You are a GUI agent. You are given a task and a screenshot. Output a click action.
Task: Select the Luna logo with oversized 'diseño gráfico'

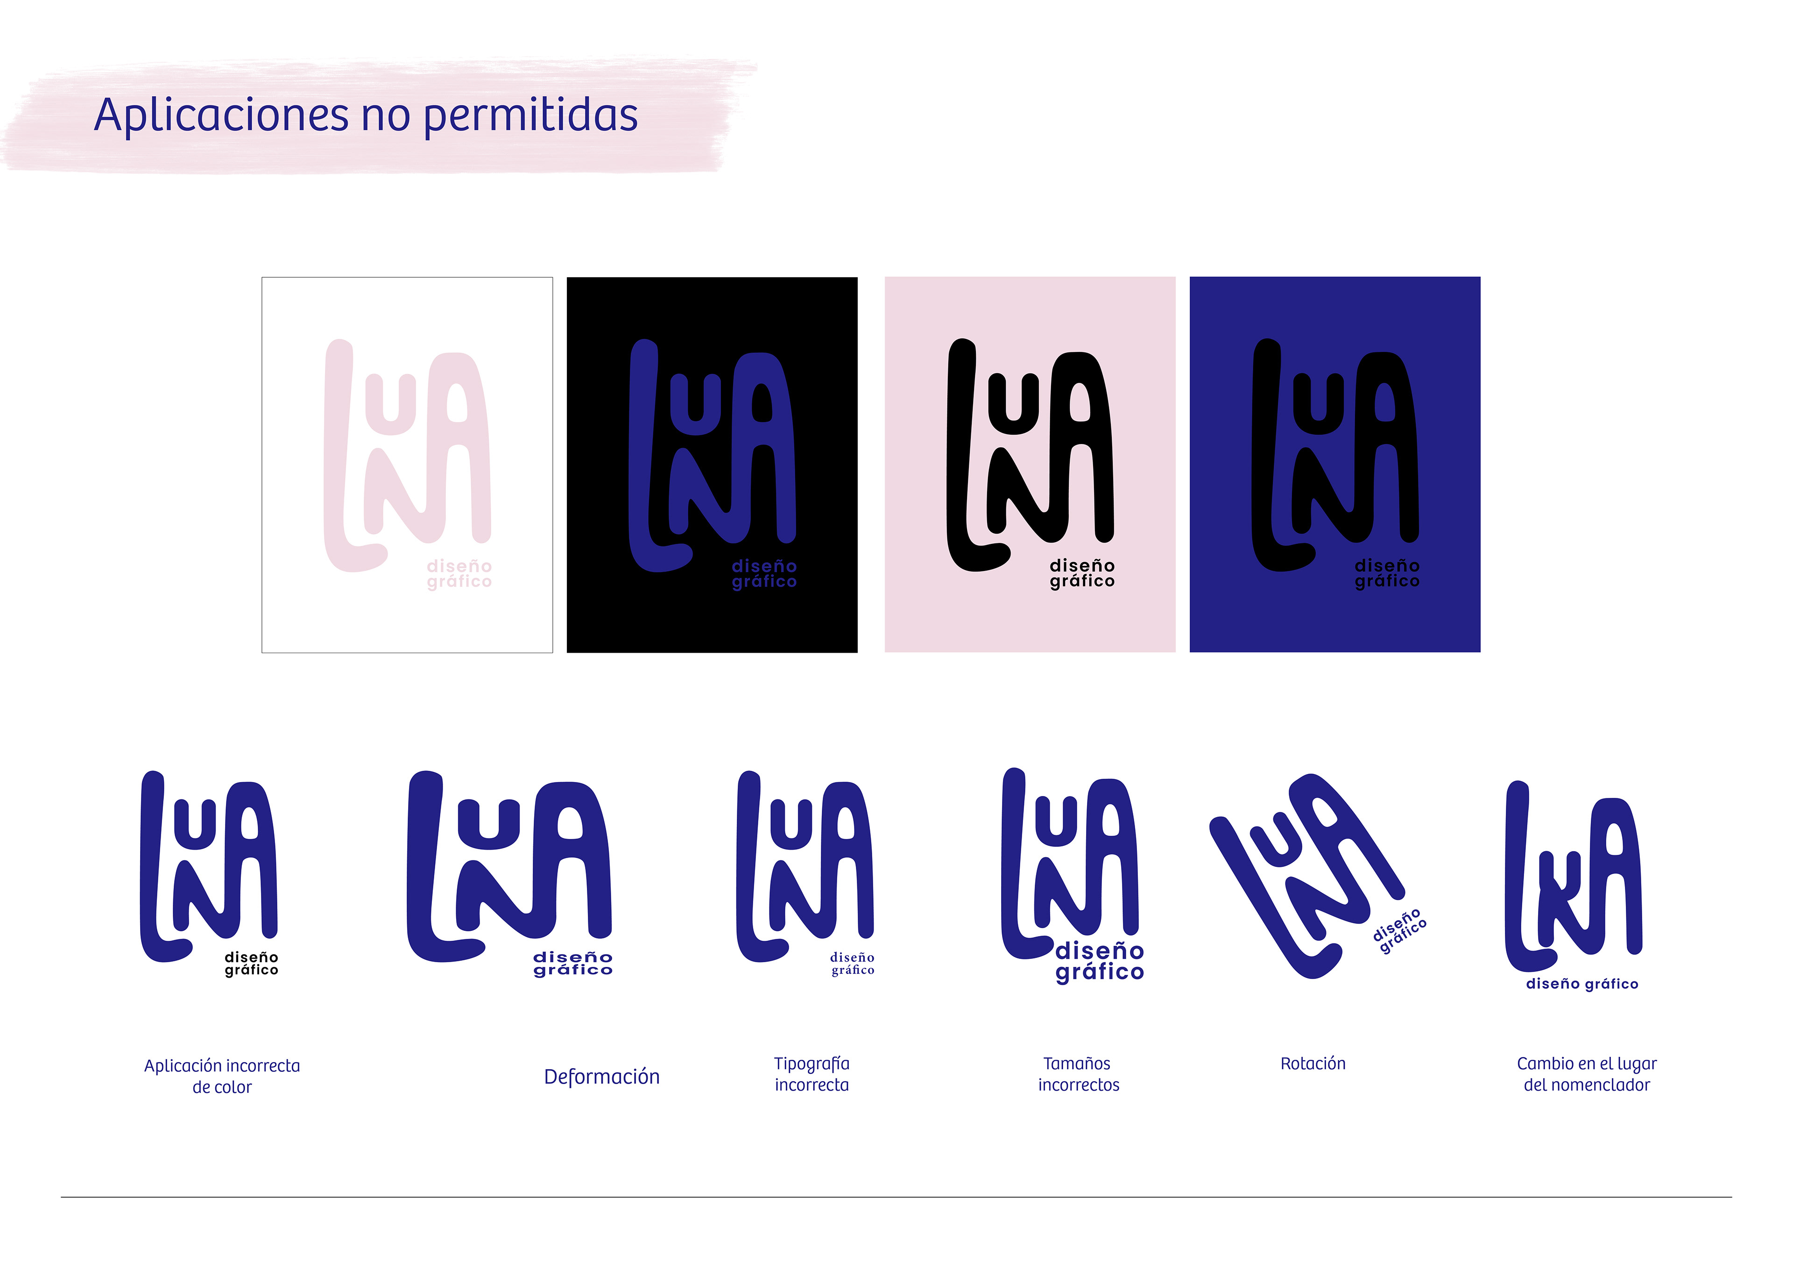coord(1073,875)
